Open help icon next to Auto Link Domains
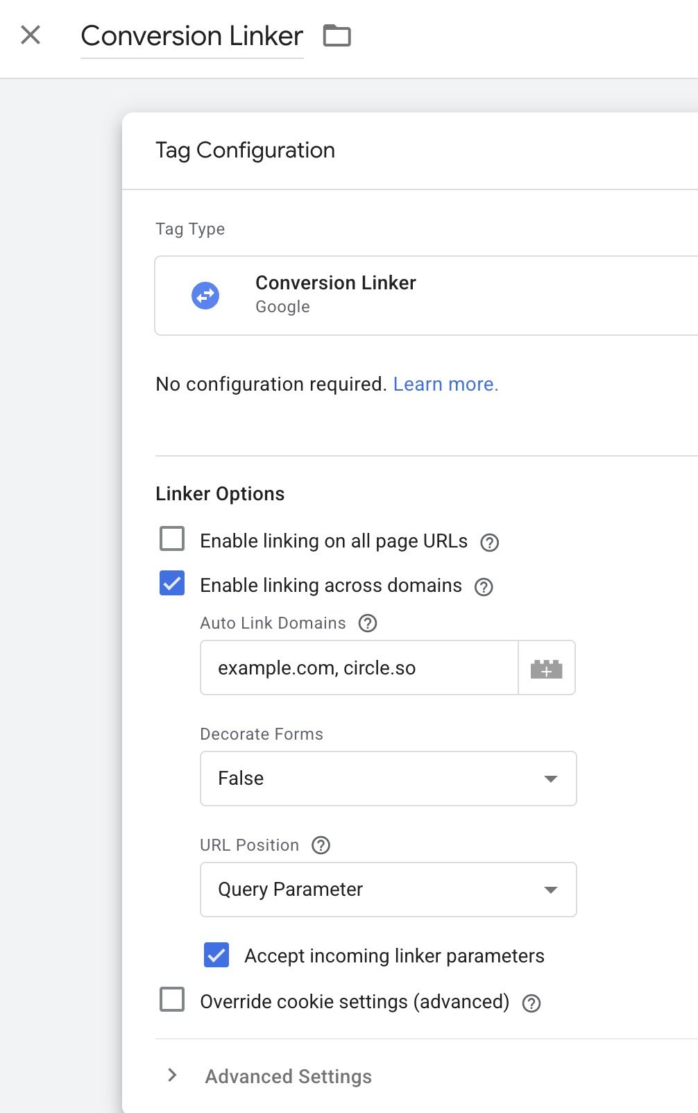The width and height of the screenshot is (698, 1113). point(368,623)
